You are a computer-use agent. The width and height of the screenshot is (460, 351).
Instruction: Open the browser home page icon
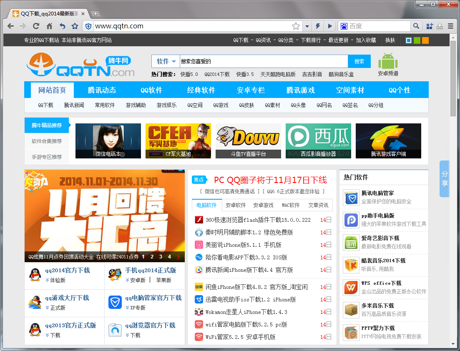(49, 26)
